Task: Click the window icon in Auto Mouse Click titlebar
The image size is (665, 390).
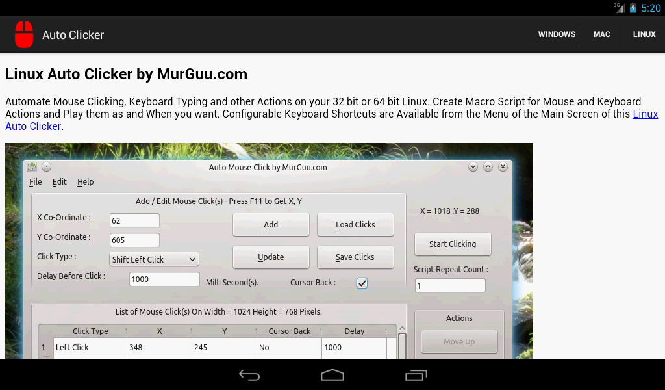Action: [x=32, y=167]
